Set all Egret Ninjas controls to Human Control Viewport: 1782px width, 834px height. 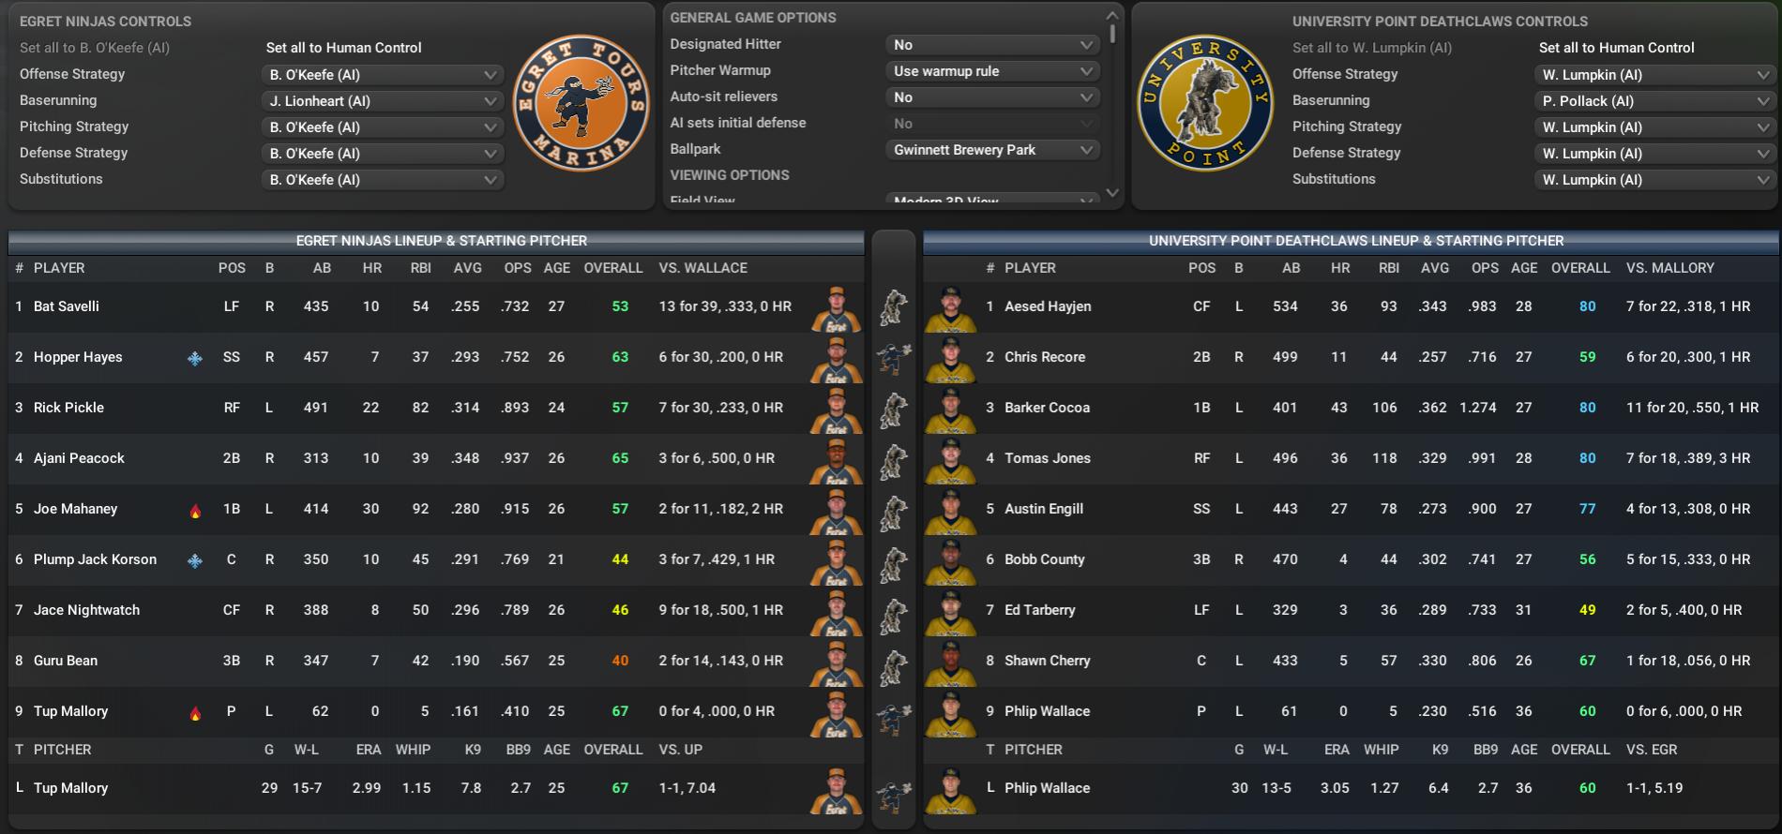pyautogui.click(x=343, y=48)
